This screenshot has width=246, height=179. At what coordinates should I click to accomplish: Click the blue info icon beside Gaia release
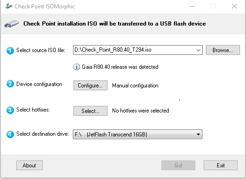[77, 67]
